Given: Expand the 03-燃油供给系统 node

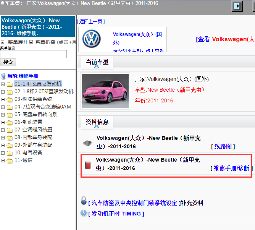Looking at the screenshot, I should pos(3,99).
